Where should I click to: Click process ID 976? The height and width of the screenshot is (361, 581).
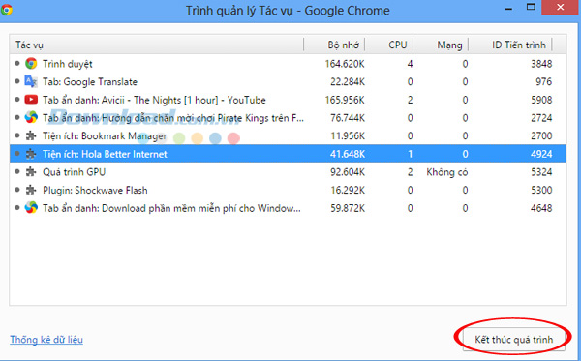pos(543,82)
